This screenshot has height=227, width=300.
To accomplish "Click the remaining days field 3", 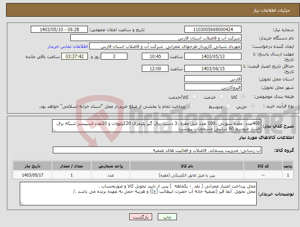I will click(x=114, y=56).
